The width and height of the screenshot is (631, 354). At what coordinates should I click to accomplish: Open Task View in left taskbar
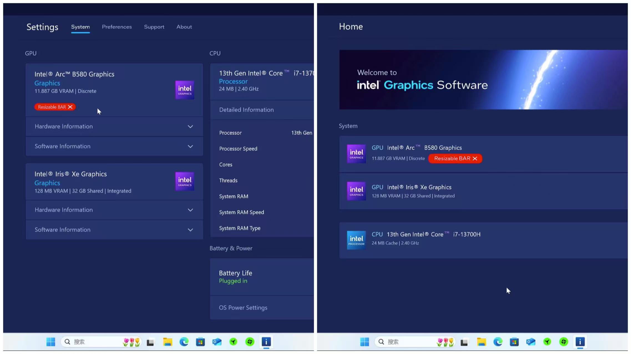150,342
